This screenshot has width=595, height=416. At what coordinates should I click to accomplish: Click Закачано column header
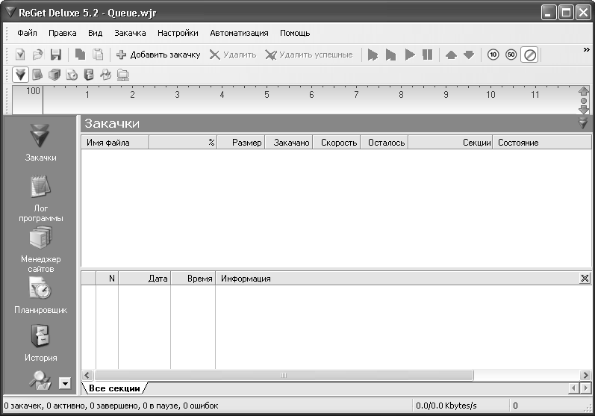click(x=289, y=143)
